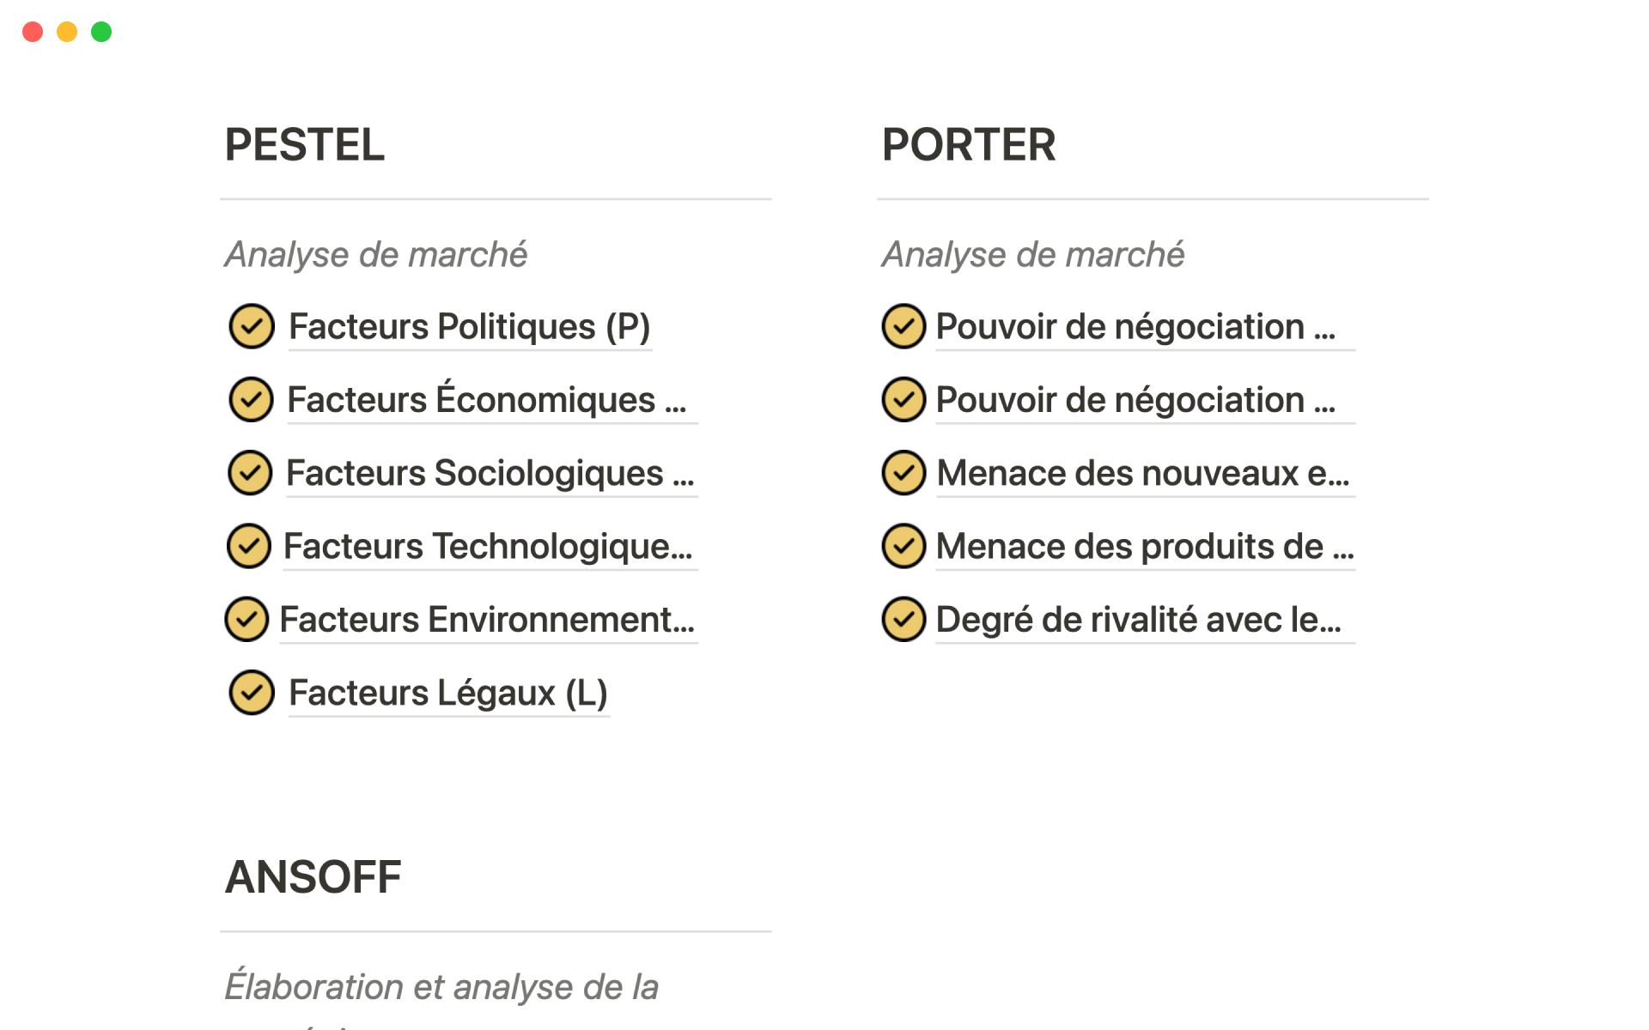The width and height of the screenshot is (1649, 1030).
Task: Click the checkmark icon beside Degré de rivalité
Action: pos(904,619)
